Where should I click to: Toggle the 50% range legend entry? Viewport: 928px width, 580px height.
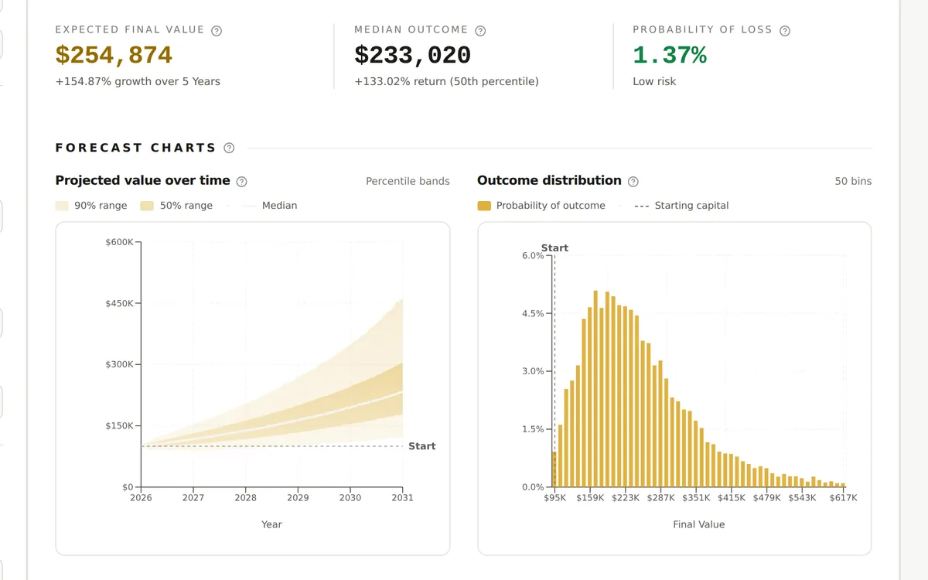tap(176, 206)
